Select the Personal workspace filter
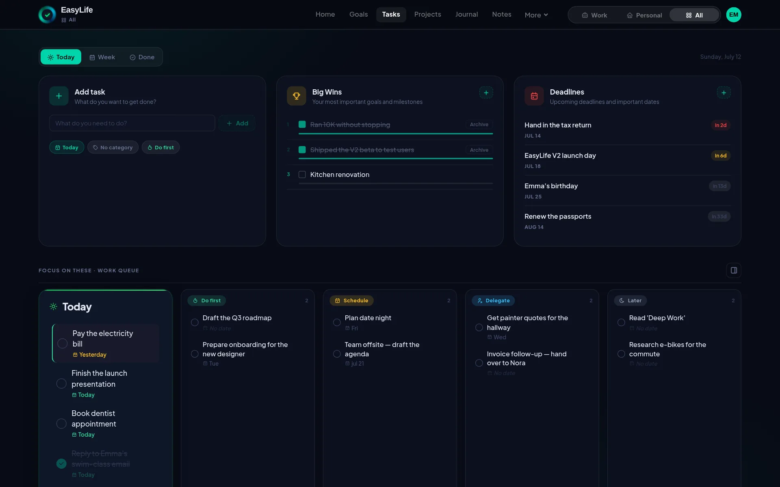Image resolution: width=780 pixels, height=487 pixels. point(644,15)
